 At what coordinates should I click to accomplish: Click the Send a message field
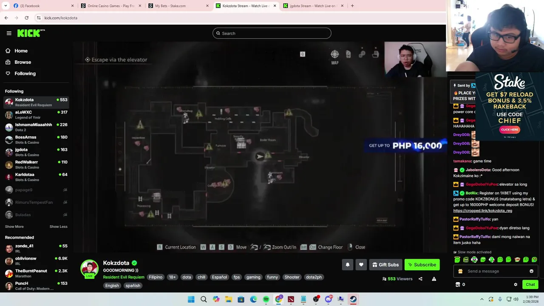496,271
